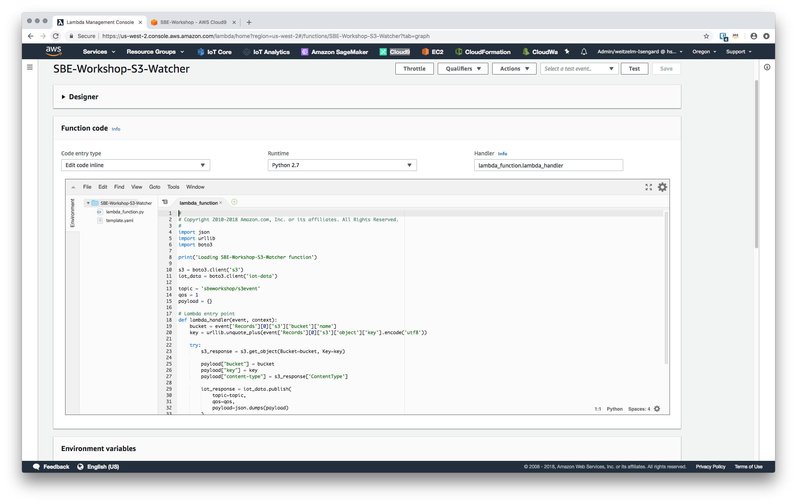This screenshot has height=504, width=797.
Task: Click the Throttle button
Action: tap(414, 69)
